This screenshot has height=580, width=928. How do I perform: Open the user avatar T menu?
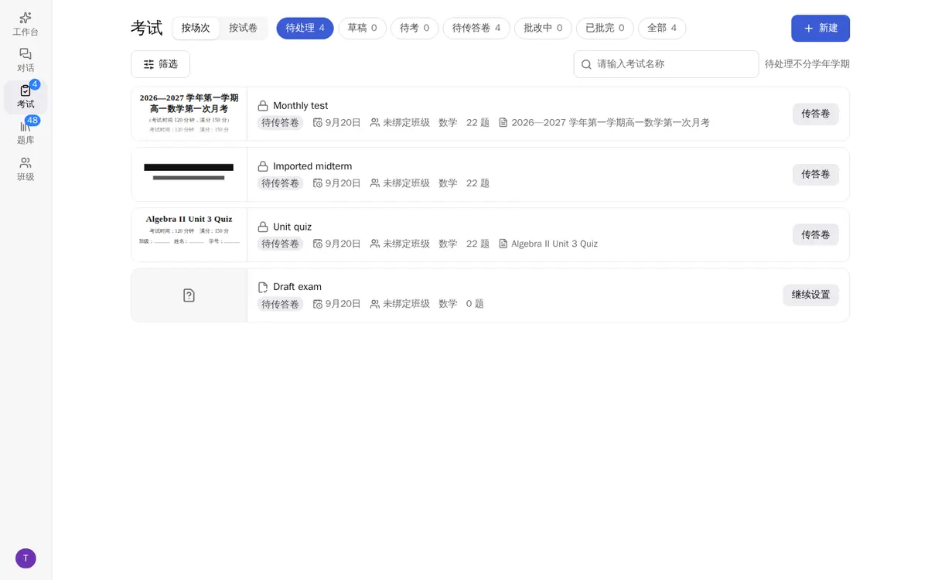26,558
